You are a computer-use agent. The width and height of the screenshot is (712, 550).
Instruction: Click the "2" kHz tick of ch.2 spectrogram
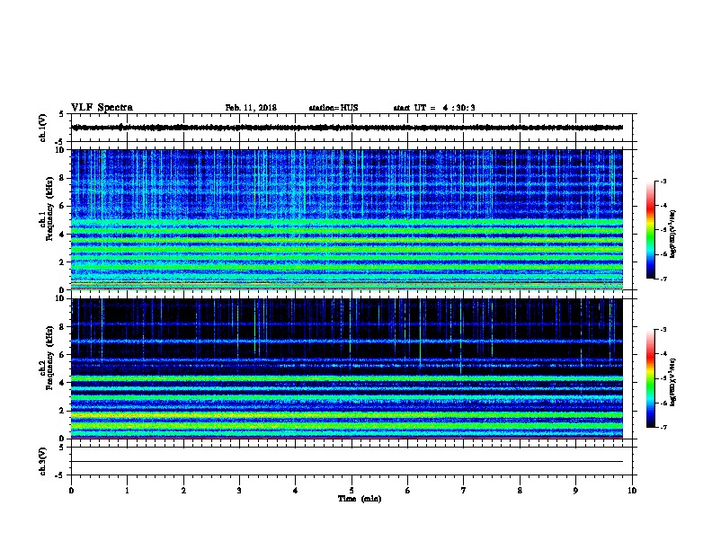point(63,411)
